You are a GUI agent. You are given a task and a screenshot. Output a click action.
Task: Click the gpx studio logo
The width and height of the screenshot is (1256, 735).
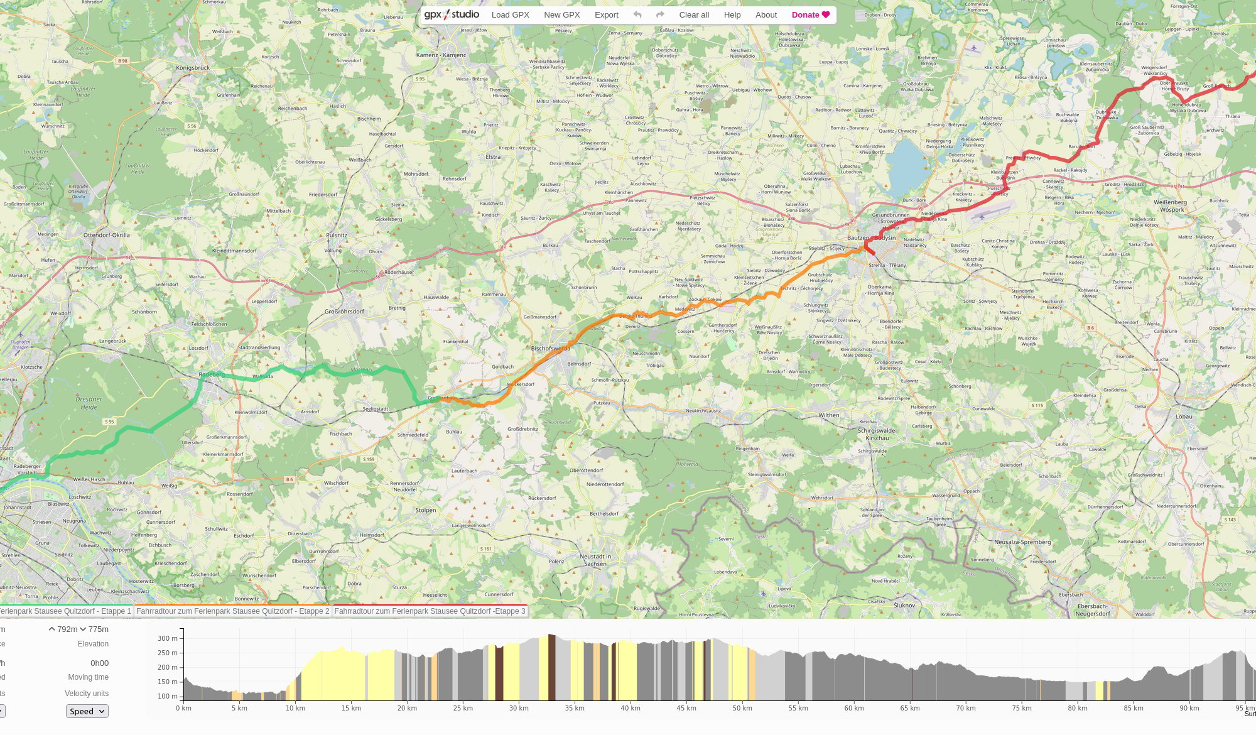point(451,14)
